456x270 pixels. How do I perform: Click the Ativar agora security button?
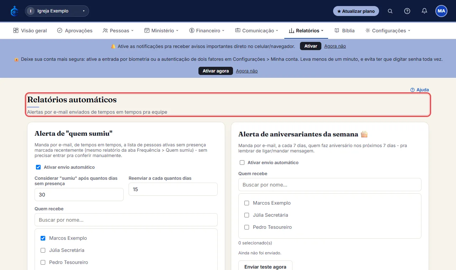[216, 71]
